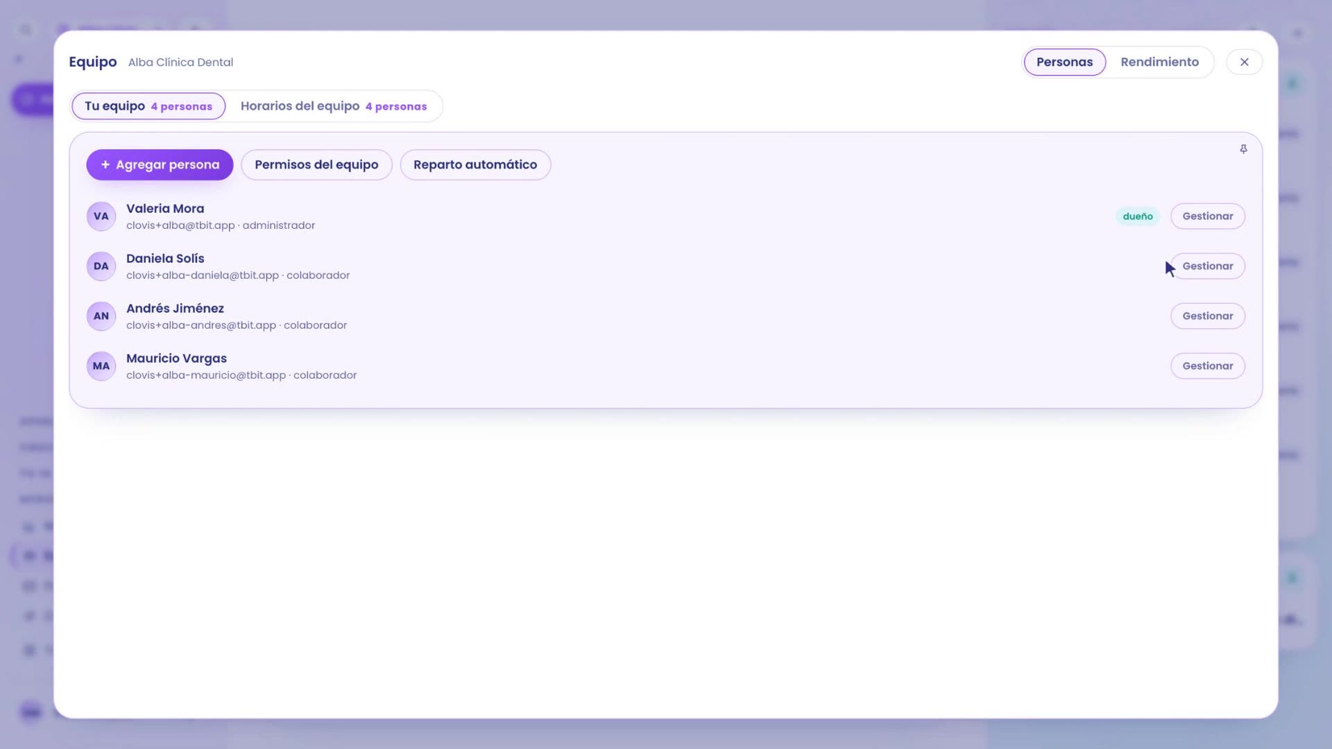Switch to the Rendimiento view
Viewport: 1332px width, 749px height.
(1159, 62)
